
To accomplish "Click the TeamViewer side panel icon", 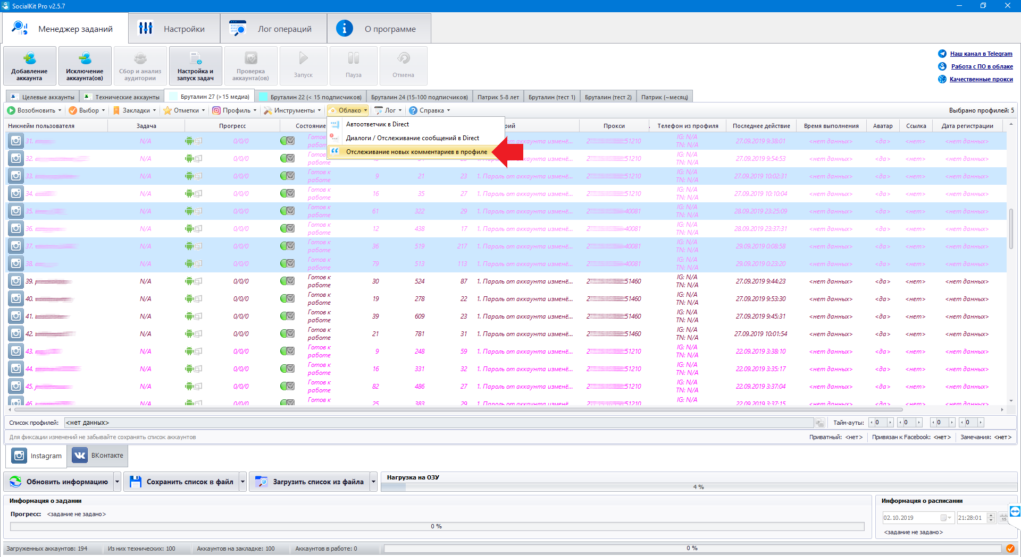I will pos(1015,511).
